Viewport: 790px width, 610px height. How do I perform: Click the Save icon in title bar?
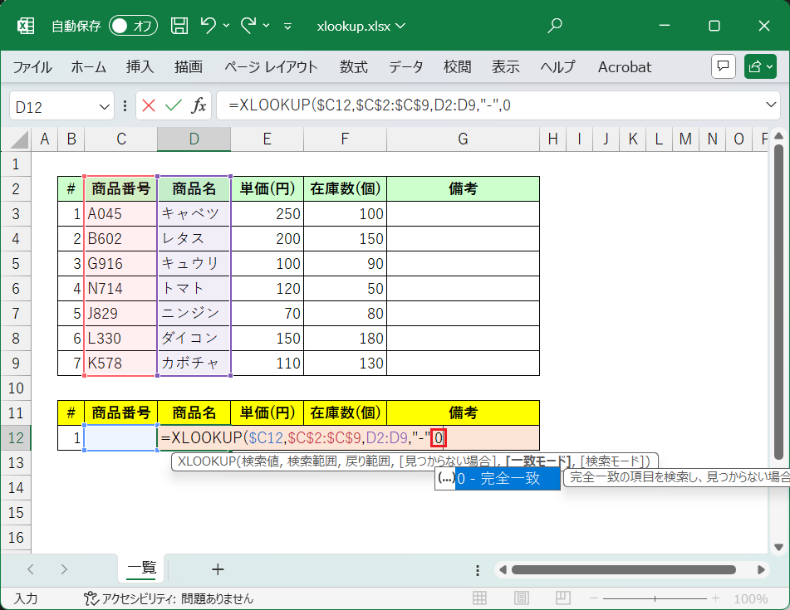(x=179, y=26)
